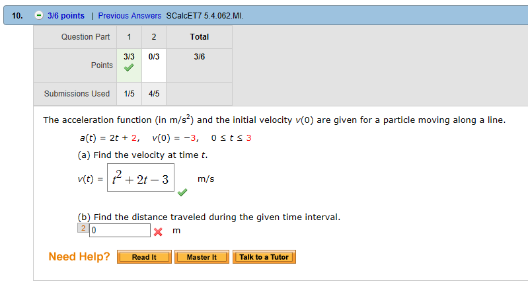
Task: Click the red X beside the distance answer
Action: [158, 231]
